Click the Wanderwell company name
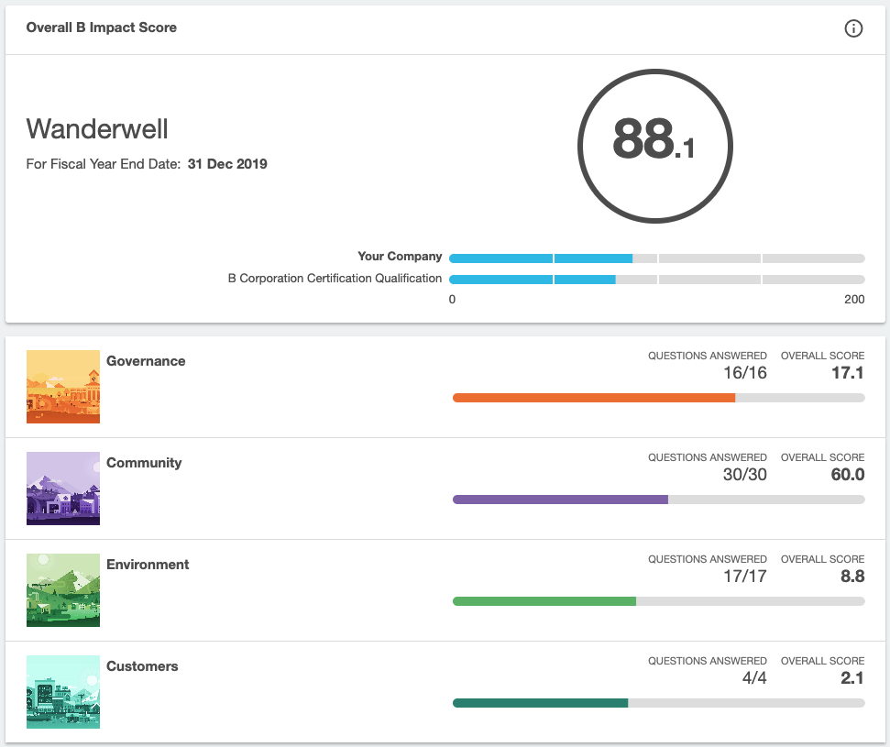This screenshot has height=747, width=890. (x=97, y=129)
